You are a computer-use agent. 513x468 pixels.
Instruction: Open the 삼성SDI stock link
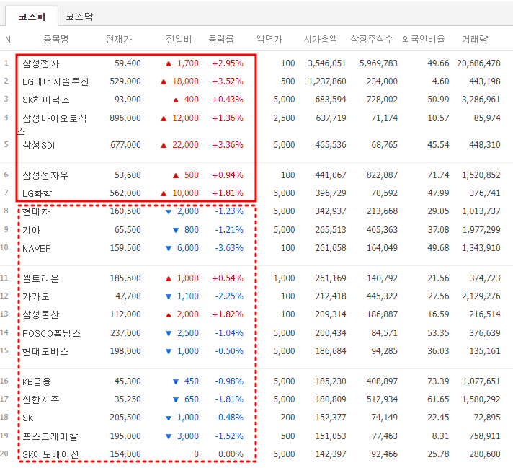pyautogui.click(x=39, y=145)
